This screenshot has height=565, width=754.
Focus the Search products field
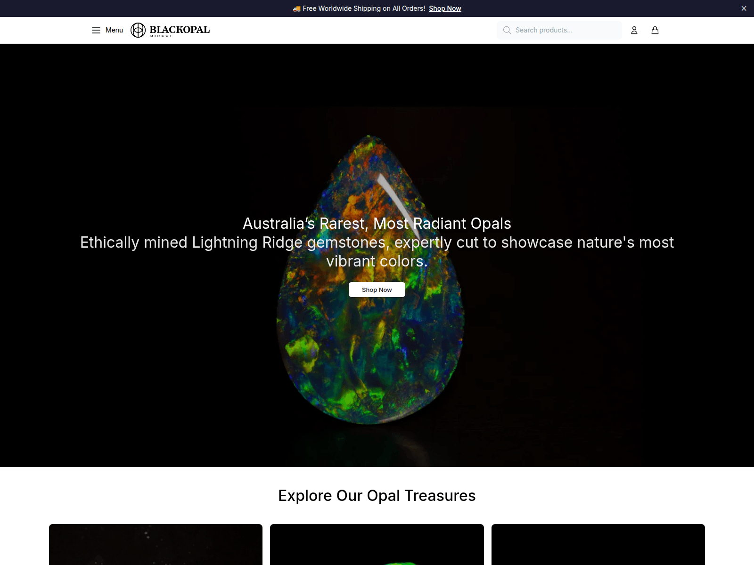point(559,30)
